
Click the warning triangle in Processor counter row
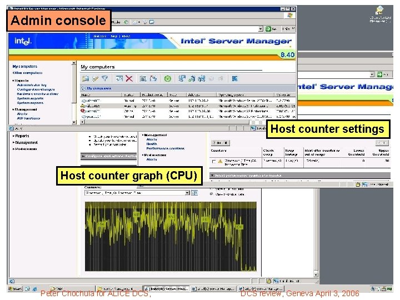point(220,161)
